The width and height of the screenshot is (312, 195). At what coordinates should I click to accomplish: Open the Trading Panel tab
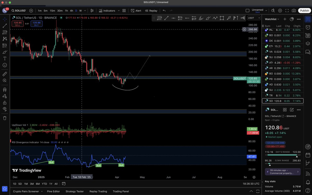tap(121, 191)
